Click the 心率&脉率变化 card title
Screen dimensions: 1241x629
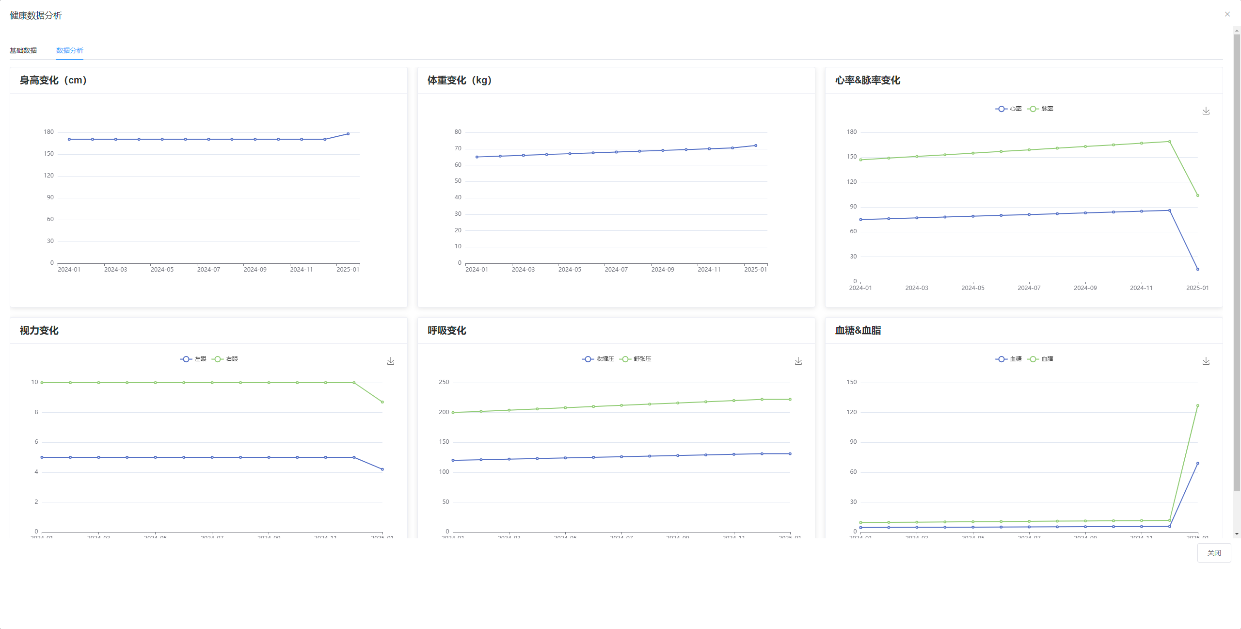[x=868, y=81]
